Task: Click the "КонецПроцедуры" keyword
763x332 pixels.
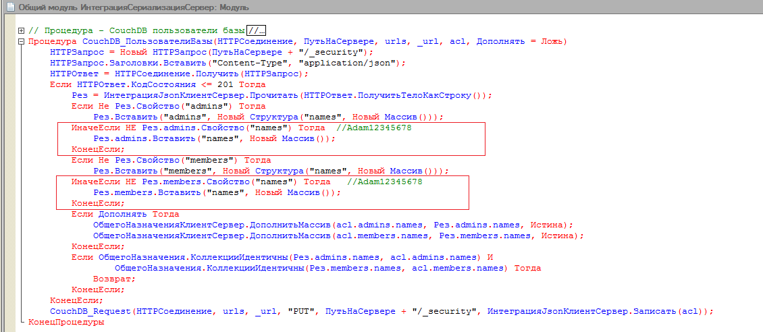Action: click(x=67, y=322)
